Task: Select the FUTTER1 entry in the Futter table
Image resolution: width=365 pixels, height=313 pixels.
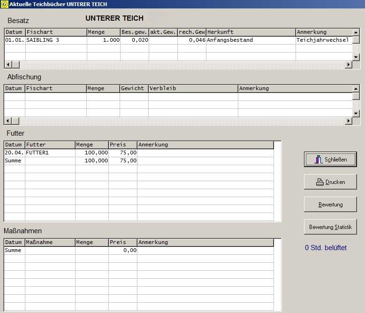Action: click(50, 153)
